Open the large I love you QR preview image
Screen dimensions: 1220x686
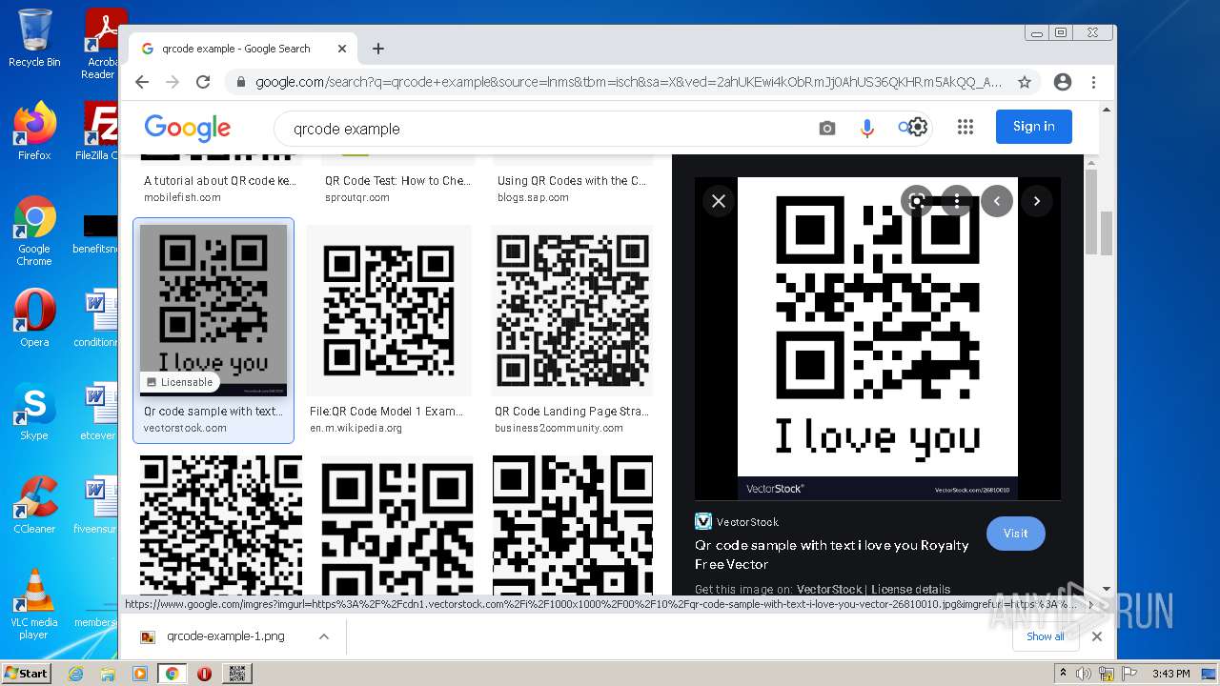coord(878,338)
